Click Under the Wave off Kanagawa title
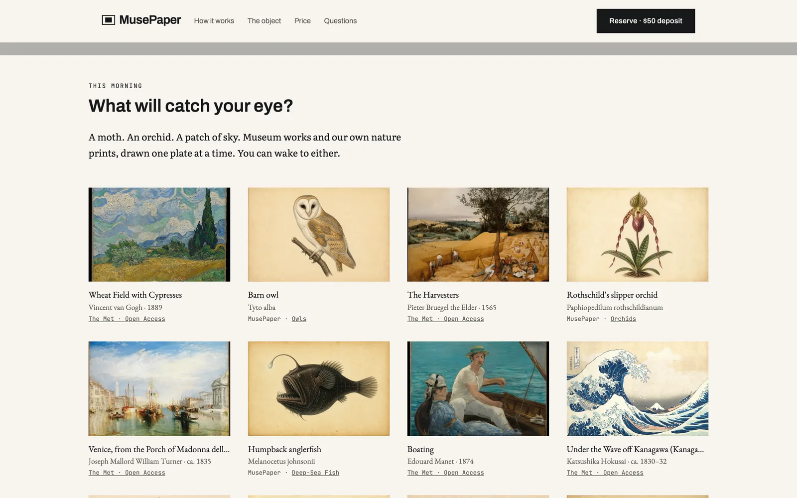The image size is (797, 498). coord(635,449)
